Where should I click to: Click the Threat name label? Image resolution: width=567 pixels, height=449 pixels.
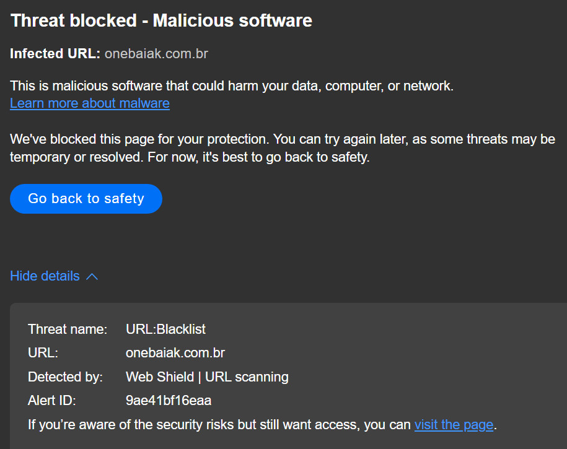click(68, 329)
